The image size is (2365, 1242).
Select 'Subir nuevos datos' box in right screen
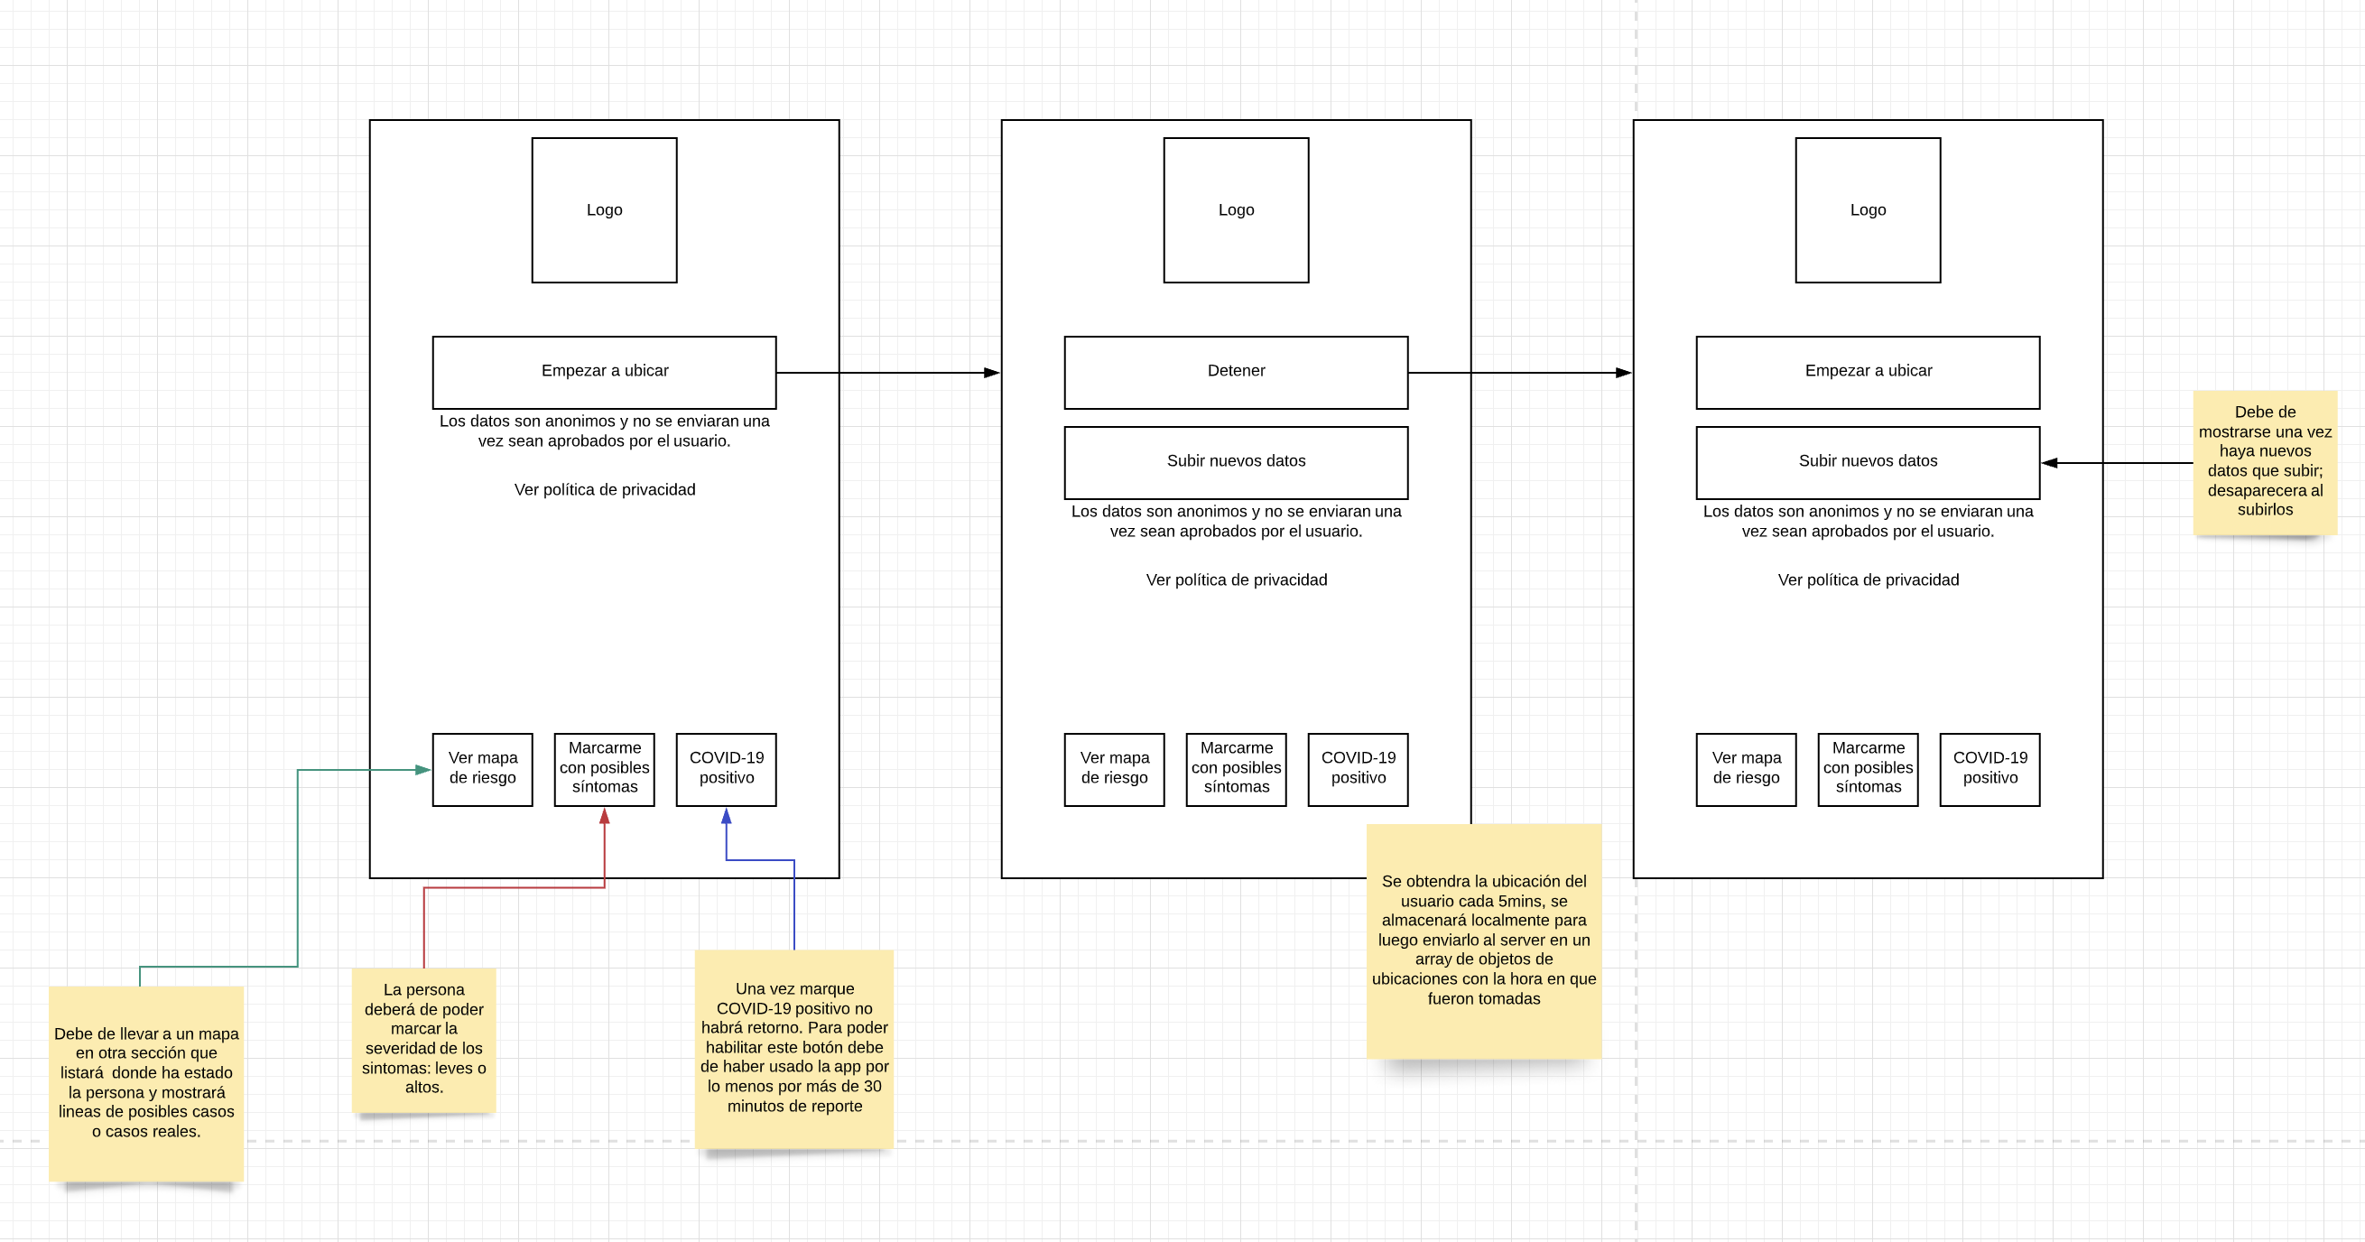coord(1868,462)
